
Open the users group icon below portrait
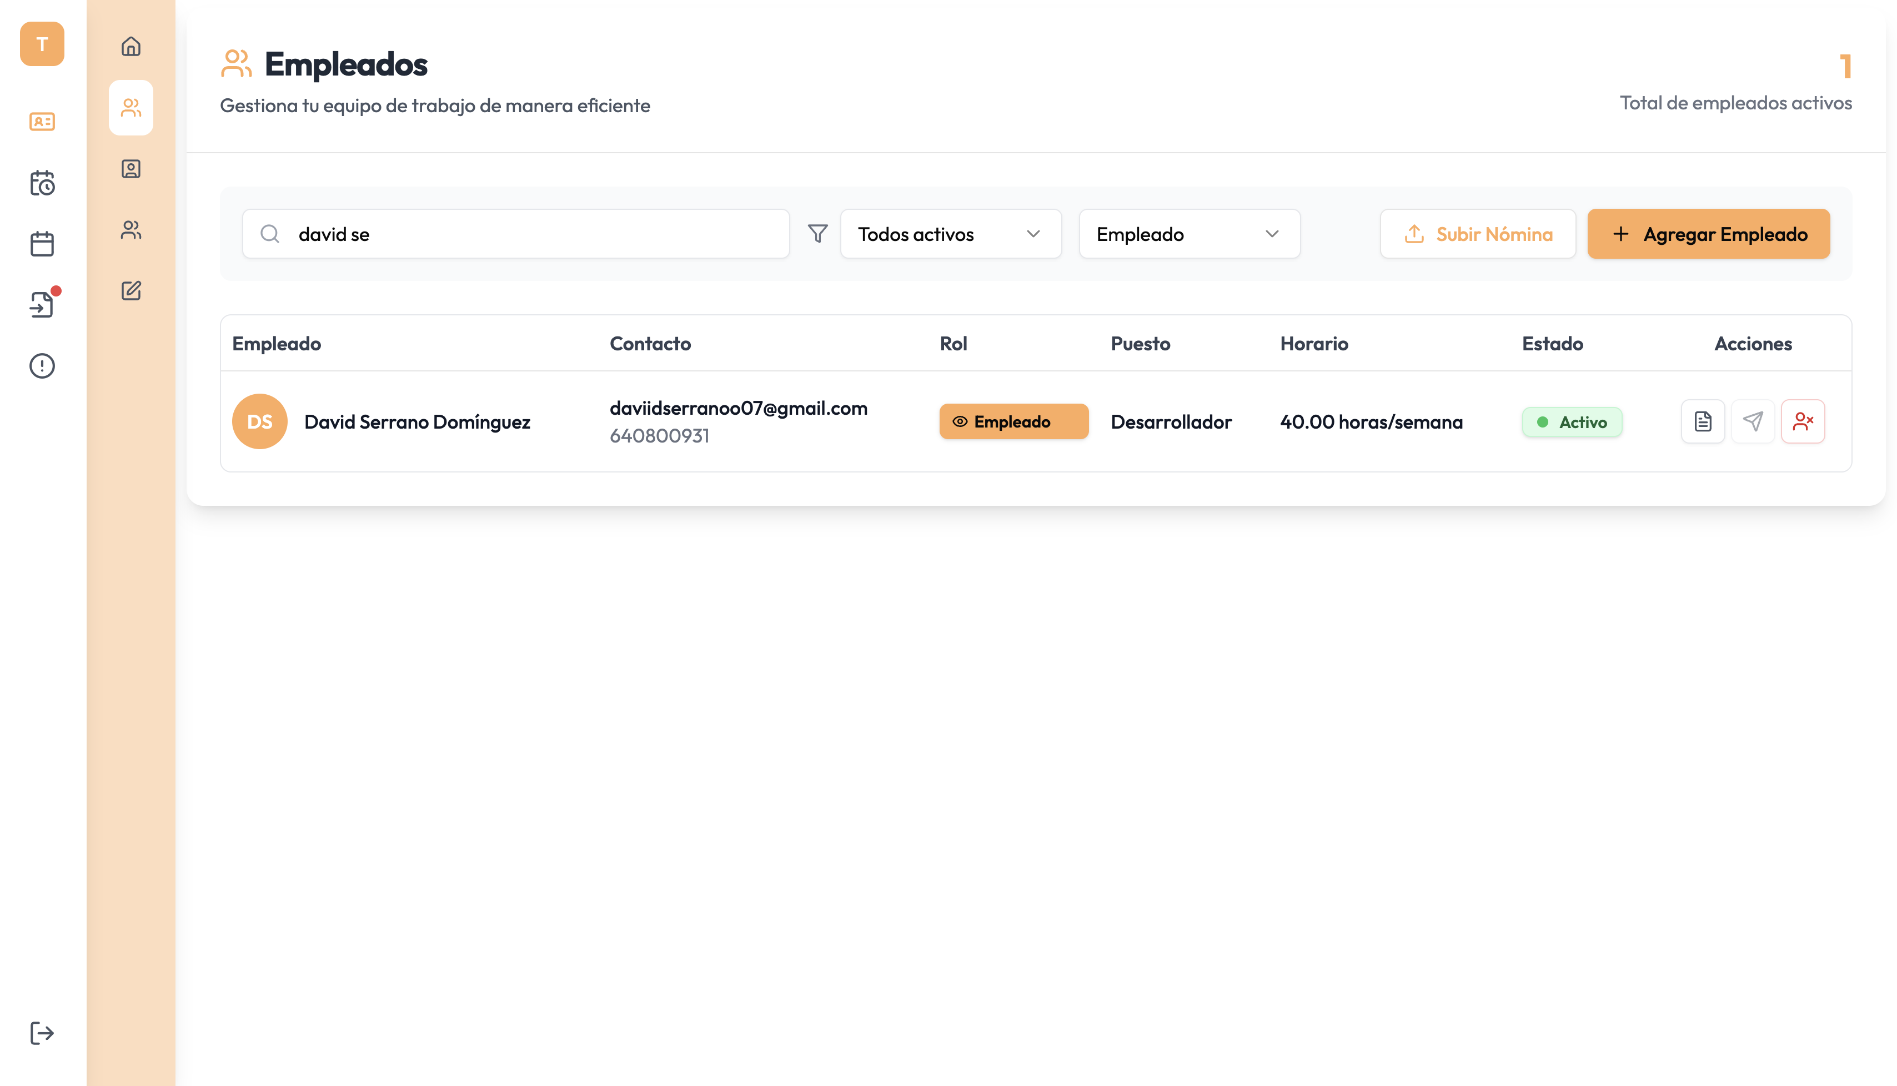(x=131, y=230)
